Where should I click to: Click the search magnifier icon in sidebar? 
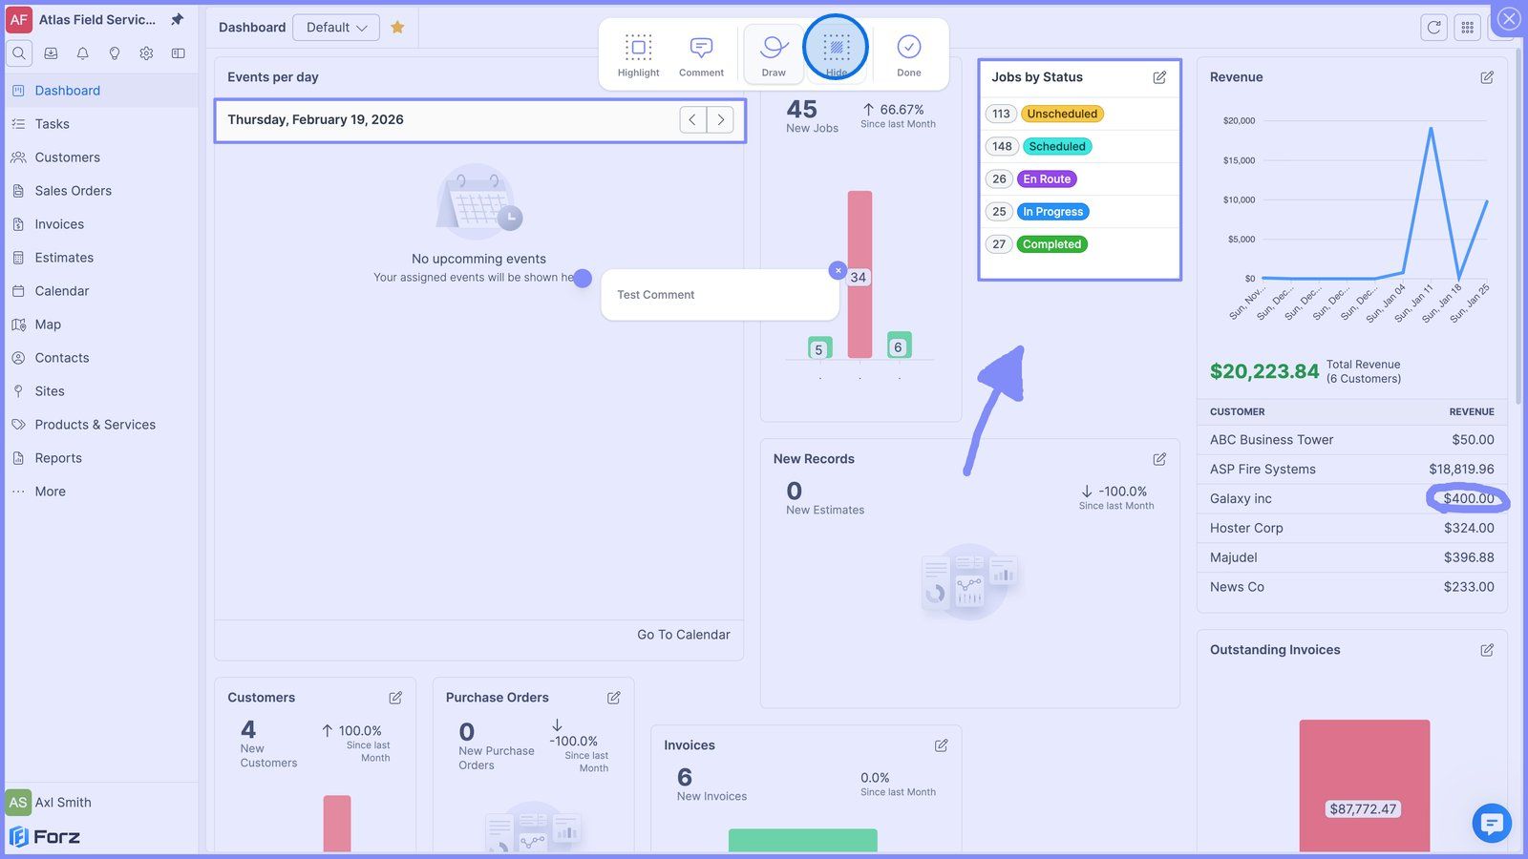(x=19, y=53)
